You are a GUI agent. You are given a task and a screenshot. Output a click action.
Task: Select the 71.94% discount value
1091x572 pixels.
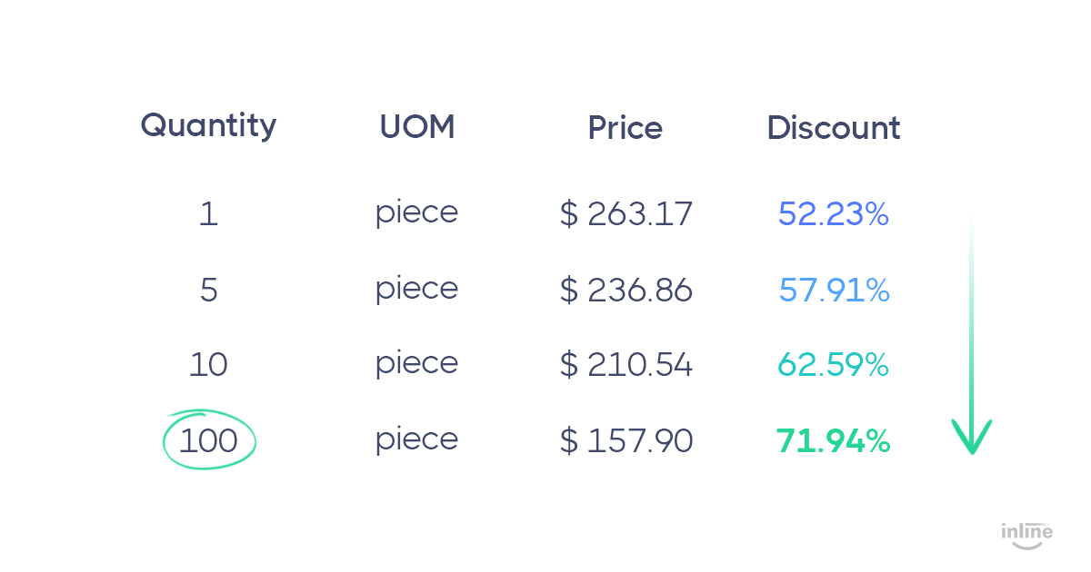click(x=834, y=441)
